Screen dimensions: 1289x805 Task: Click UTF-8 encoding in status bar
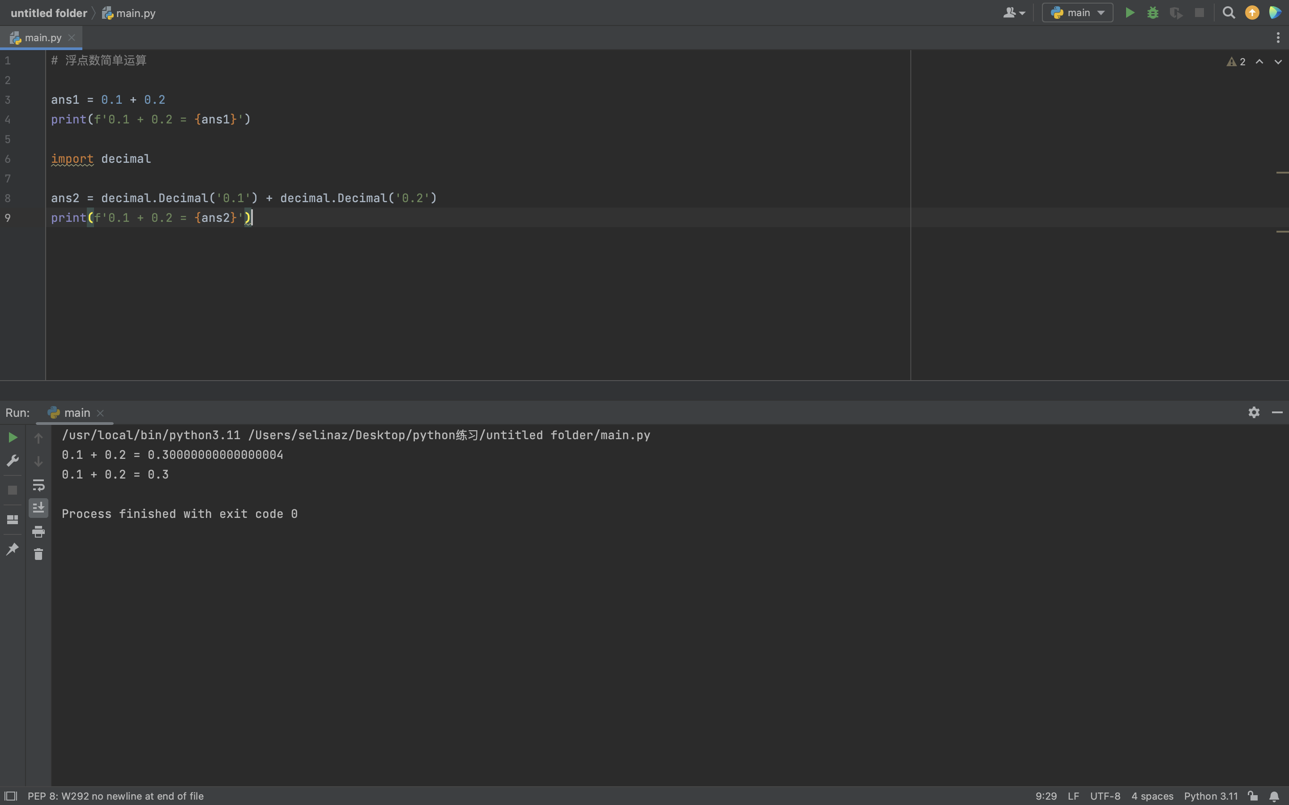(x=1105, y=796)
